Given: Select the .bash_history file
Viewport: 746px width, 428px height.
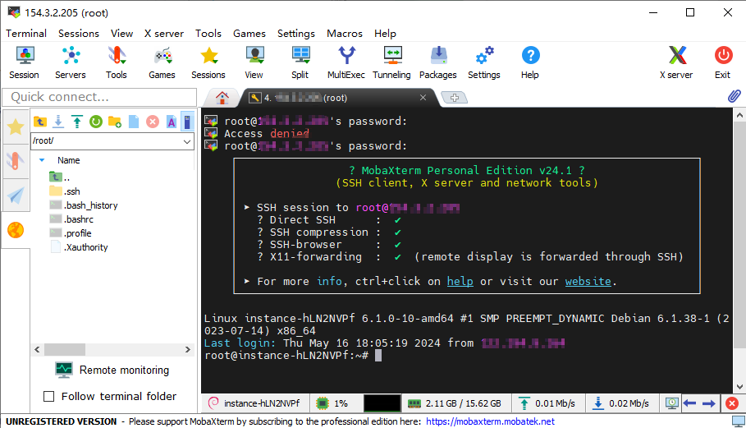Looking at the screenshot, I should (90, 205).
